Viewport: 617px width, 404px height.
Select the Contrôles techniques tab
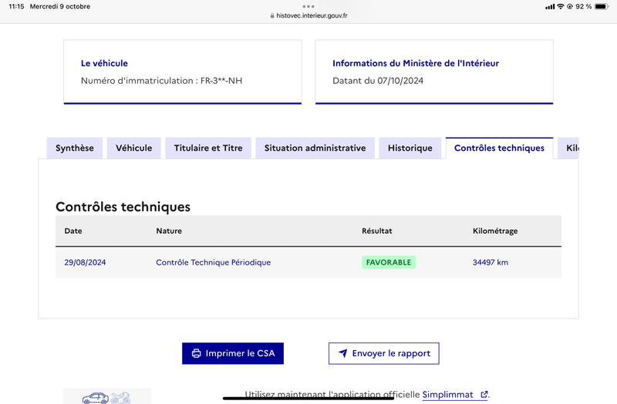[499, 148]
